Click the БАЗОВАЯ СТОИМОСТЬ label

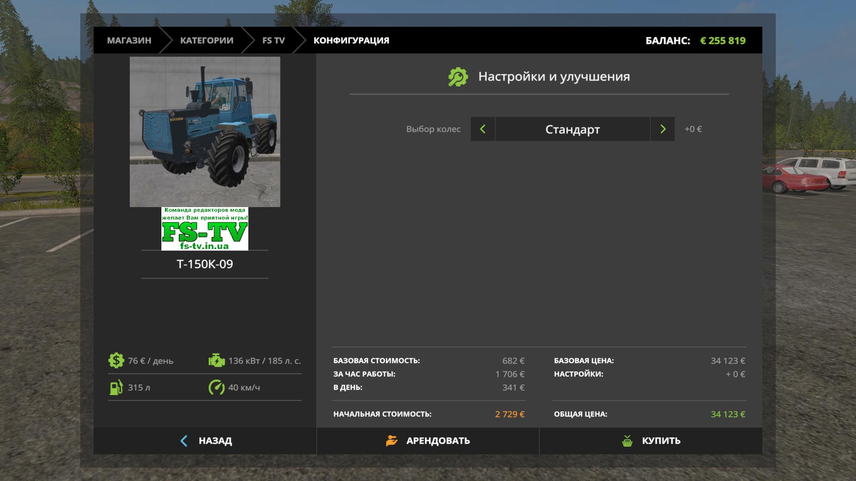(x=377, y=361)
